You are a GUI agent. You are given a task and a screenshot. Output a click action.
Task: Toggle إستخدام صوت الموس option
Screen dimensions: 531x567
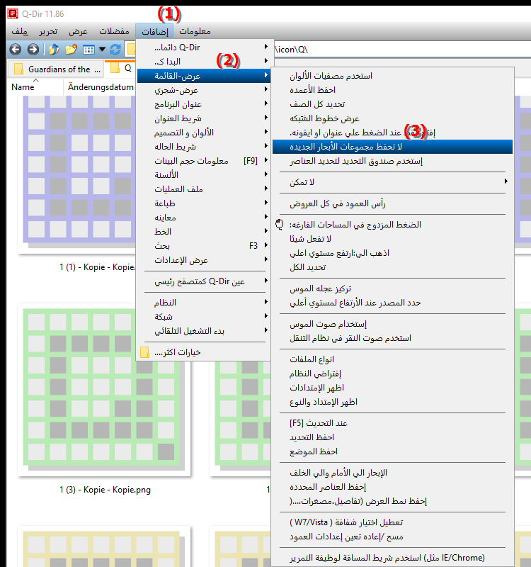tap(392, 324)
